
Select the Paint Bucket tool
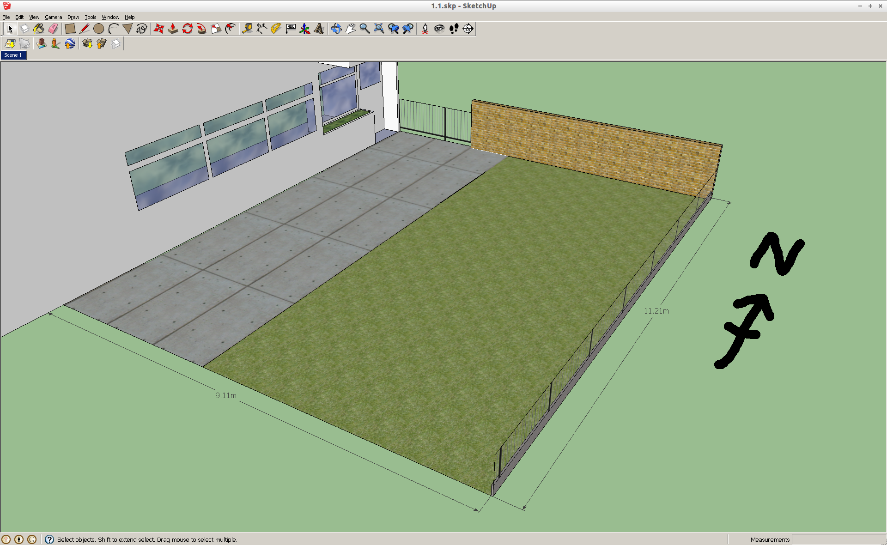pos(39,29)
